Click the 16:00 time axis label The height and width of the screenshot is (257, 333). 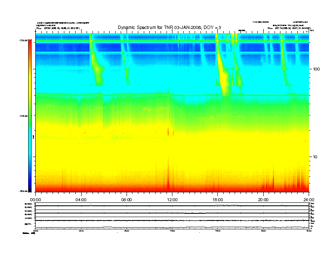[218, 200]
